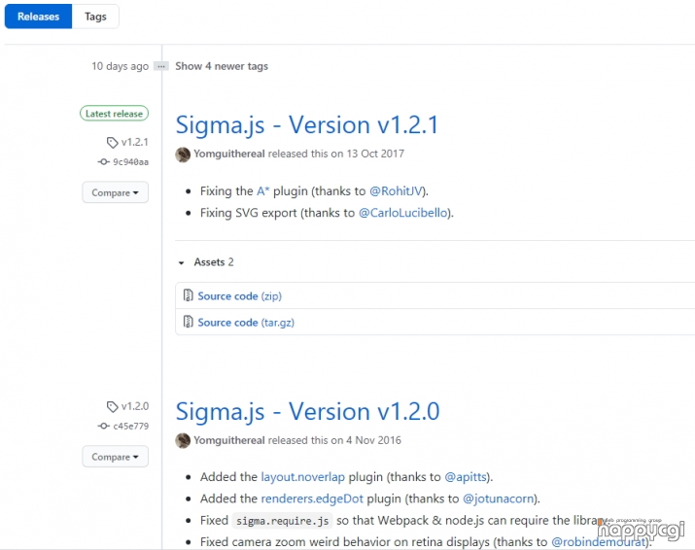Open commit 9c940aa
The height and width of the screenshot is (550, 695).
[131, 162]
